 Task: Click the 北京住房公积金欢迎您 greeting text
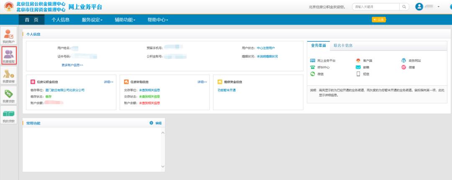tap(327, 7)
